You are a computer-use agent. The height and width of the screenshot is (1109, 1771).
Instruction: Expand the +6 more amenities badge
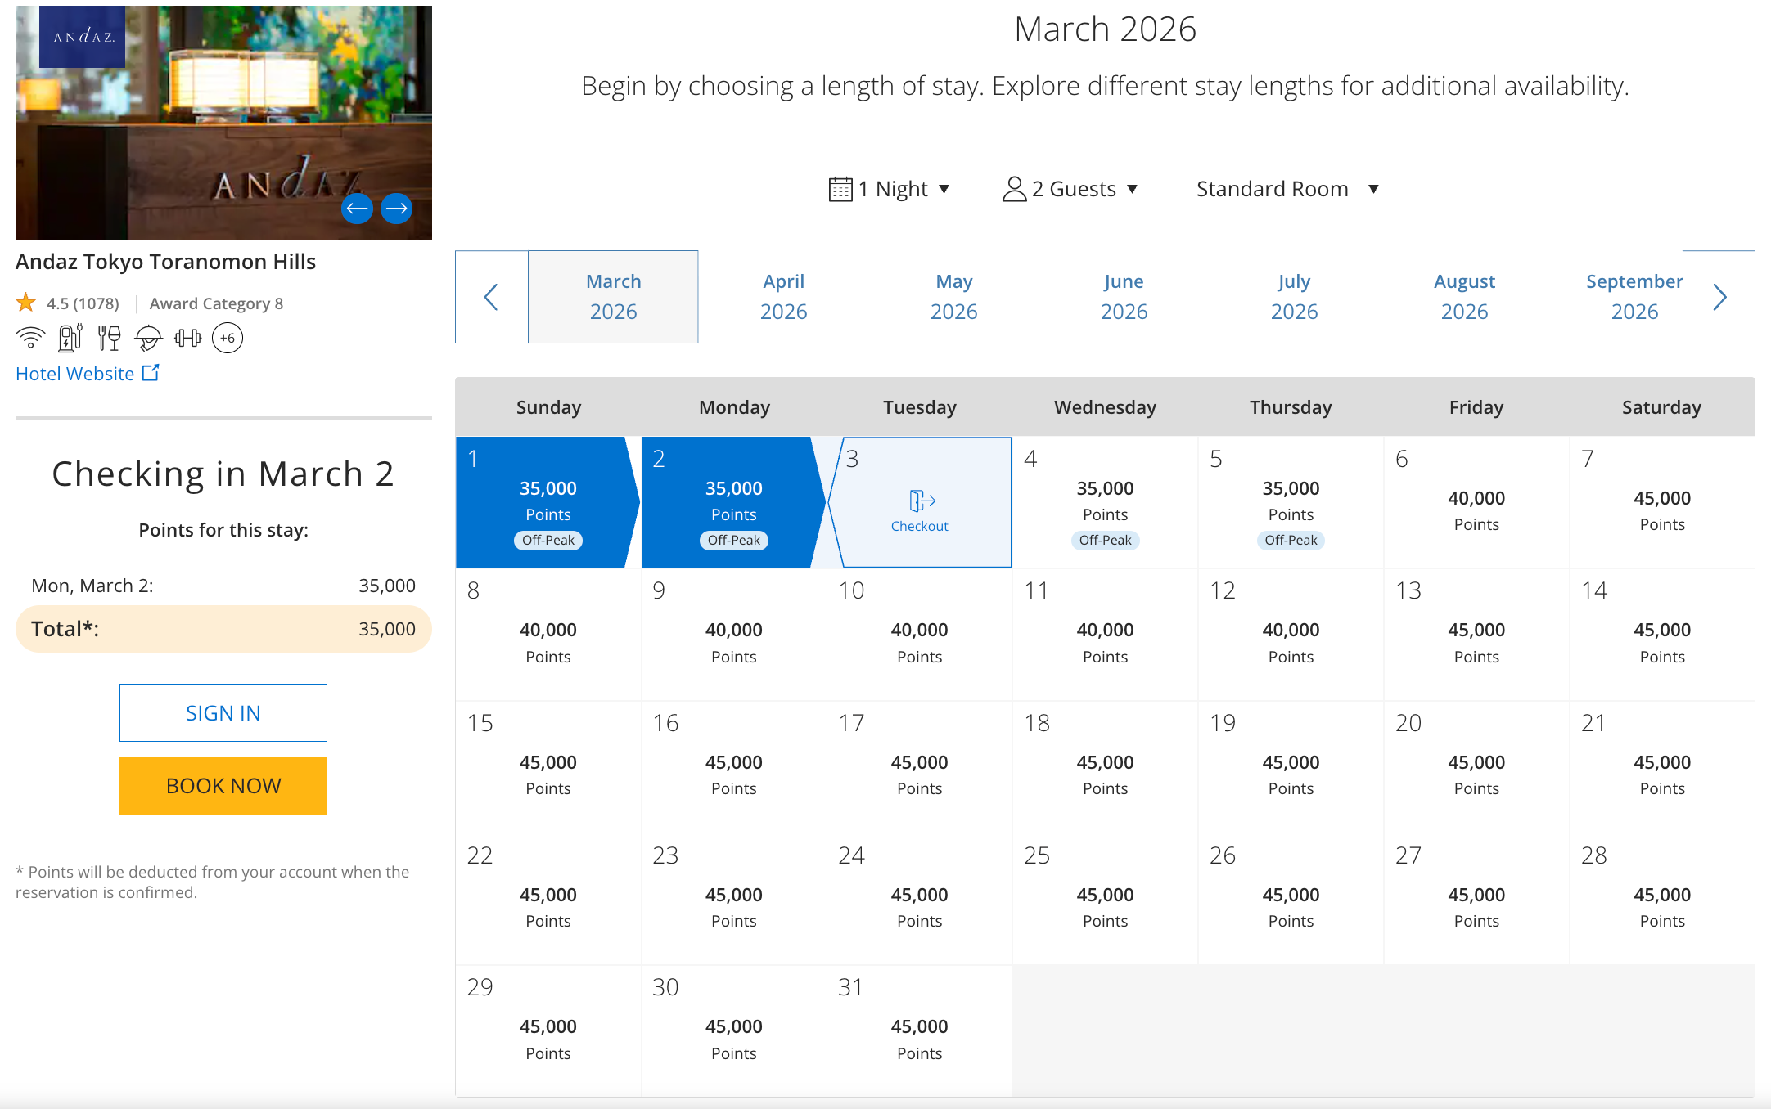(227, 338)
